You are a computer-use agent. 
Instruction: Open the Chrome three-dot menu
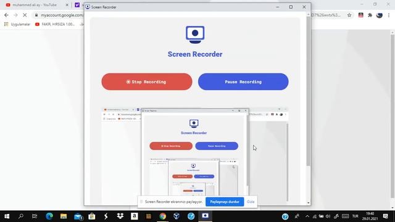point(389,15)
